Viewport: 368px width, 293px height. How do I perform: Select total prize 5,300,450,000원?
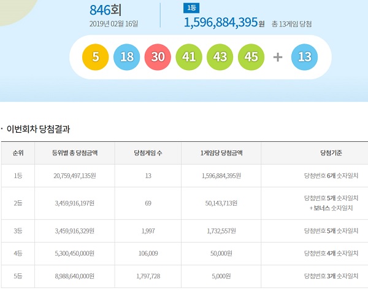coord(75,253)
